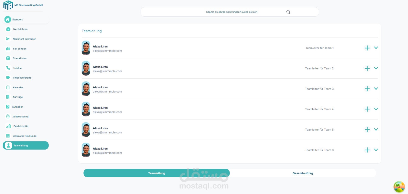Viewport: 408px width, 194px height.
Task: Expand the Teamleiter für Team 5 row chevron
Action: pos(376,129)
